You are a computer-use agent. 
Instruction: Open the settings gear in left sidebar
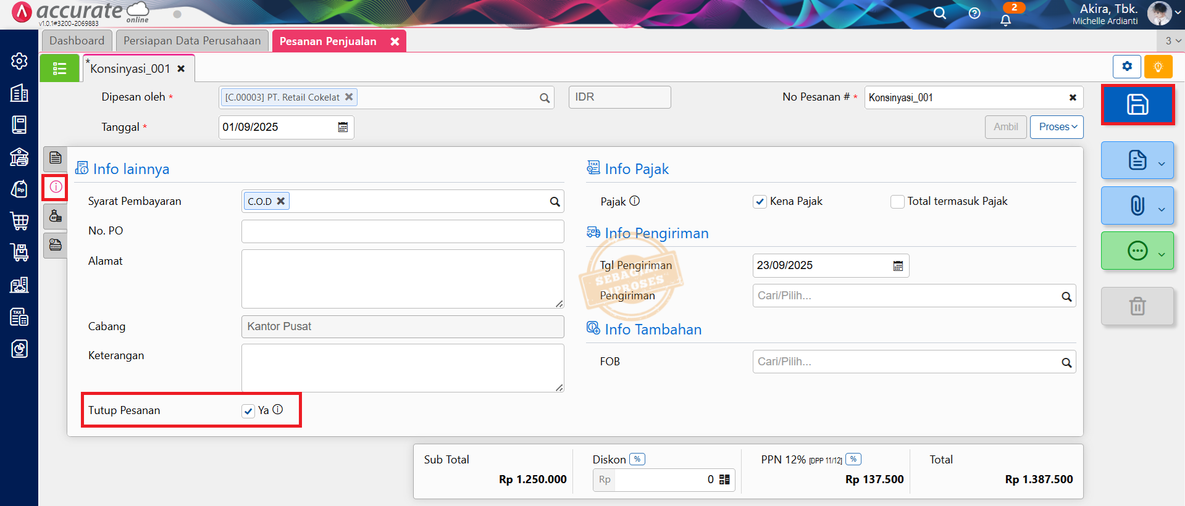click(19, 61)
